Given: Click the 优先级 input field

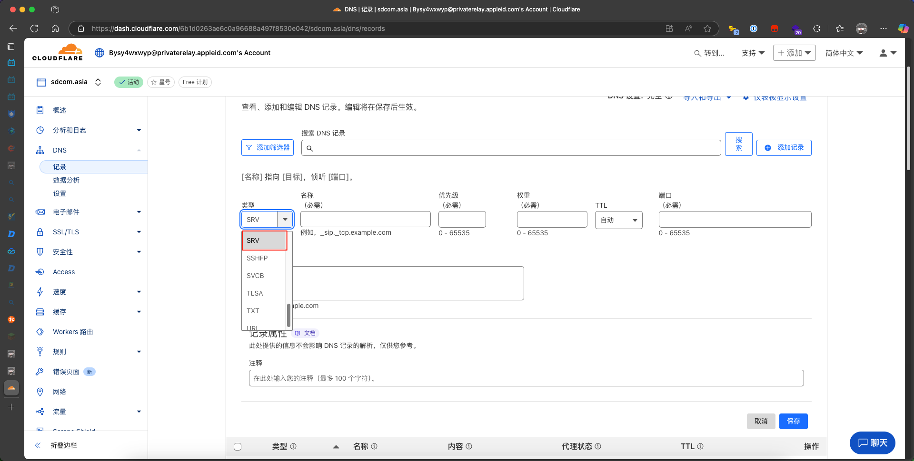Looking at the screenshot, I should [x=462, y=219].
